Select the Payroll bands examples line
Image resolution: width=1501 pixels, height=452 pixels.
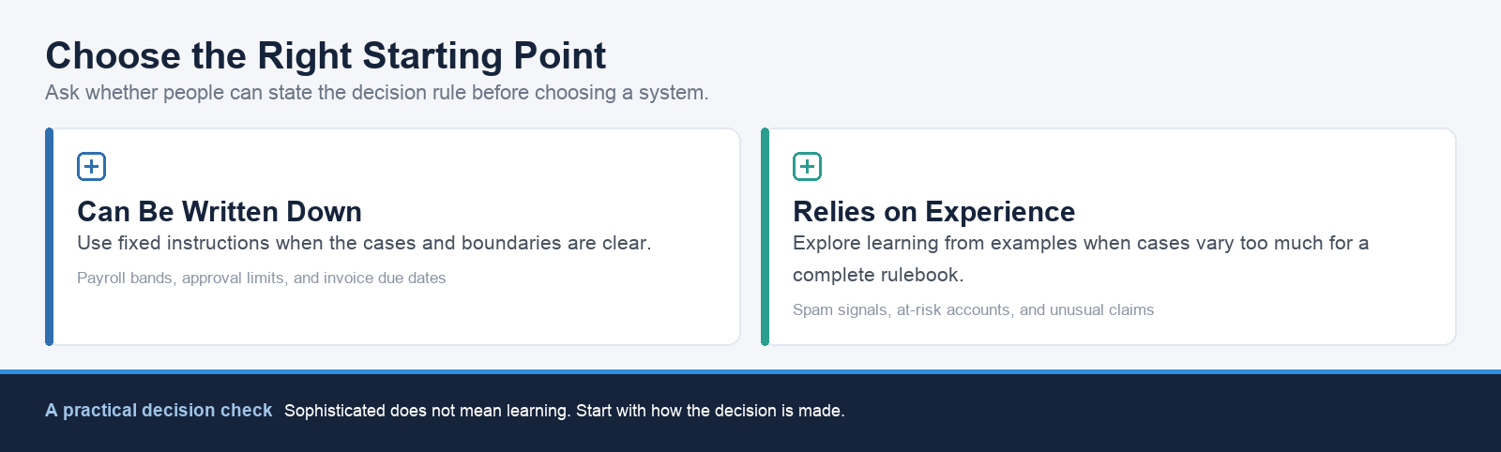coord(262,279)
